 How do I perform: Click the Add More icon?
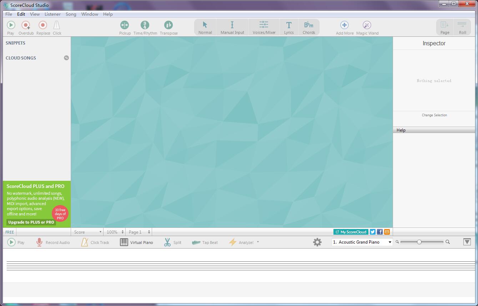coord(344,25)
